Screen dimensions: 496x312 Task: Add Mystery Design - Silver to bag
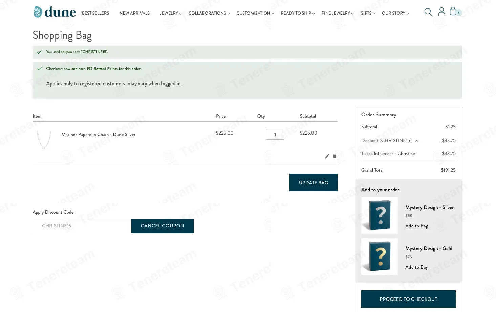click(x=417, y=226)
